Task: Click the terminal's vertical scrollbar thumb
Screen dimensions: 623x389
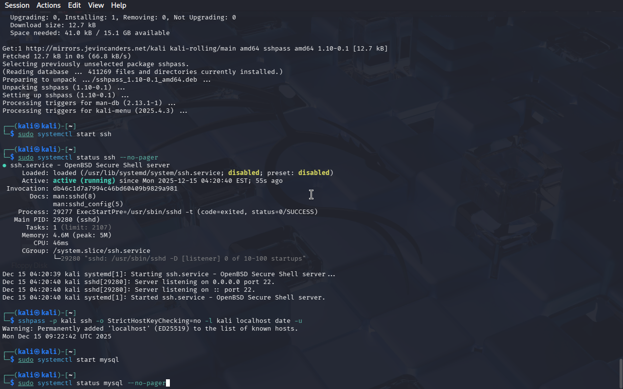Action: (x=621, y=374)
